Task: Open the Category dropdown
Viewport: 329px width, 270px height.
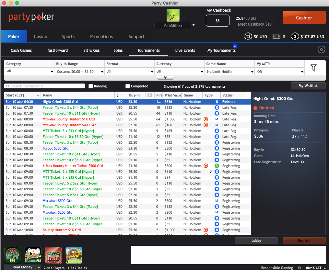Action: (29, 71)
